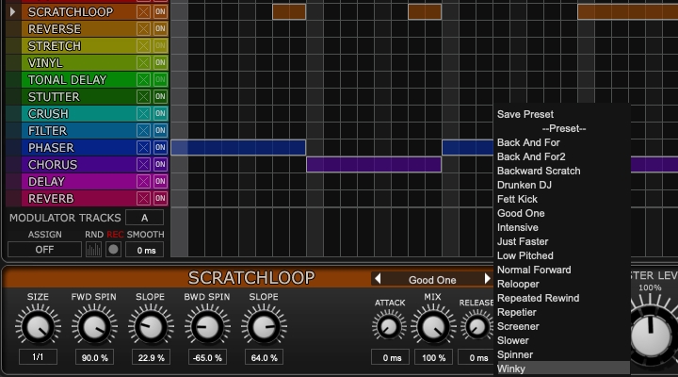Clear the STUTTER track with X icon
The height and width of the screenshot is (377, 678).
tap(143, 96)
